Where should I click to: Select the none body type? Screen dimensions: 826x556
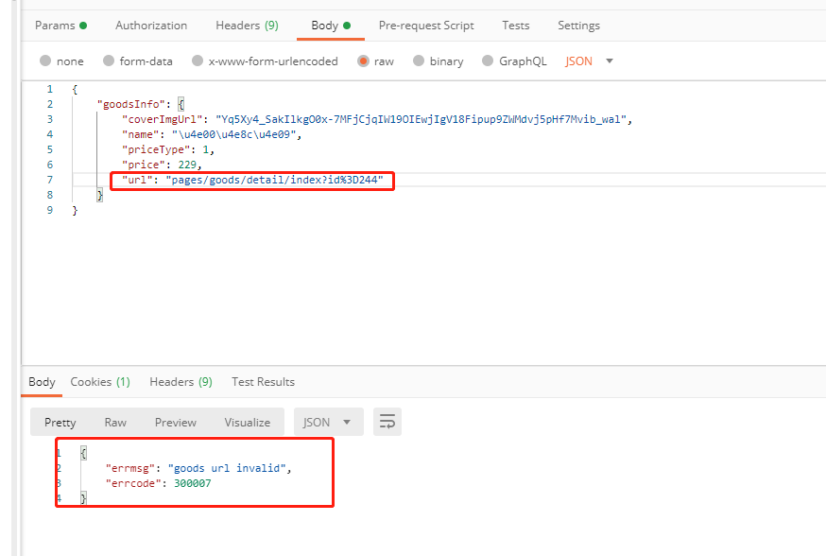[x=61, y=61]
